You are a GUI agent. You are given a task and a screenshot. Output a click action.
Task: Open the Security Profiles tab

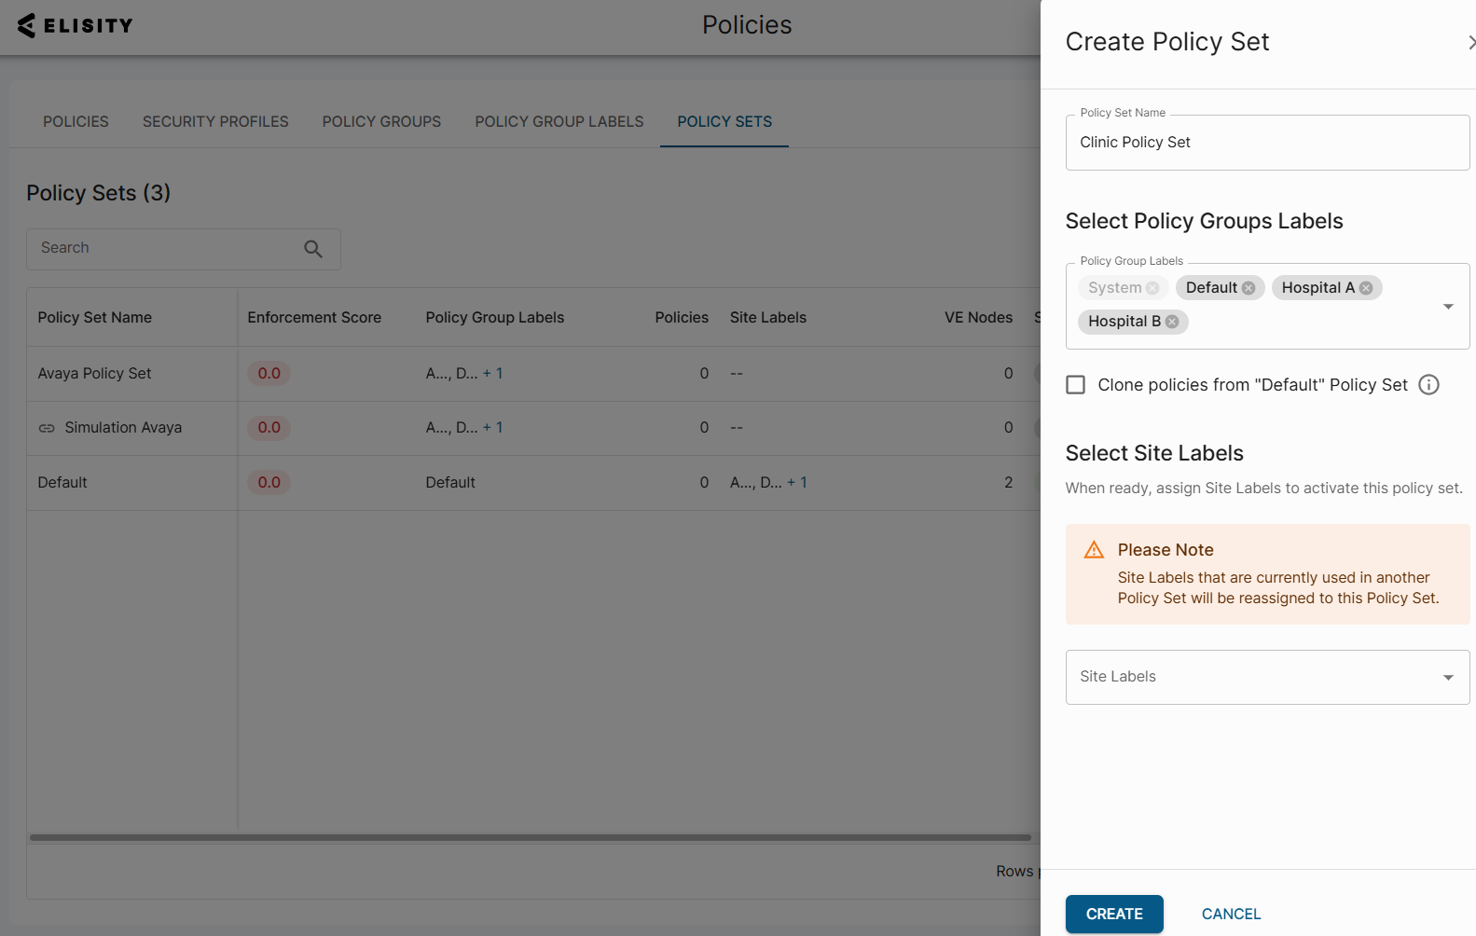coord(215,122)
